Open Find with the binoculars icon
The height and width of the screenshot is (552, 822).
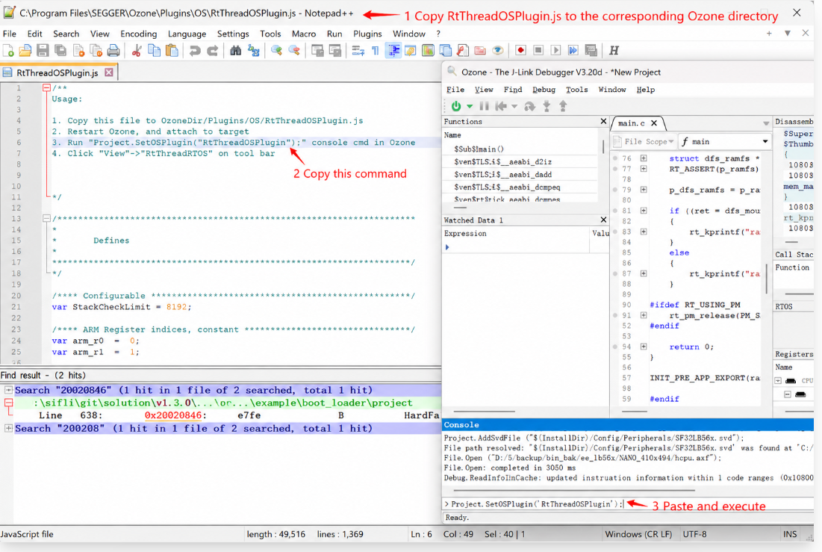coord(236,50)
